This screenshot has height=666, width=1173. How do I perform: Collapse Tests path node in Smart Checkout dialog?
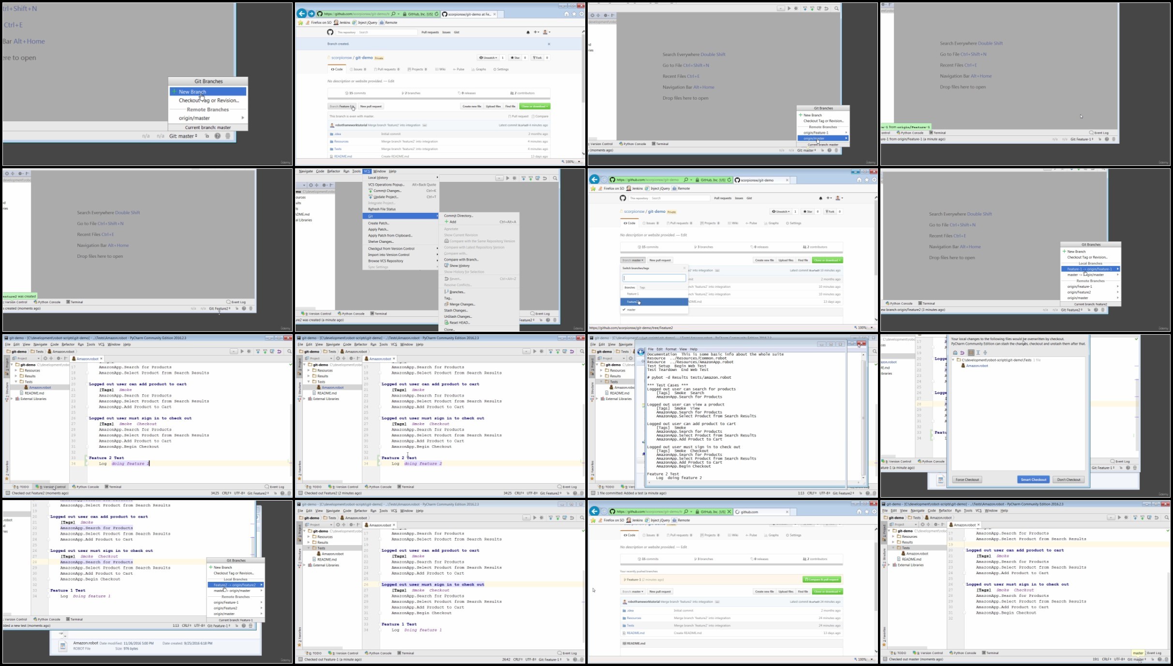click(953, 360)
